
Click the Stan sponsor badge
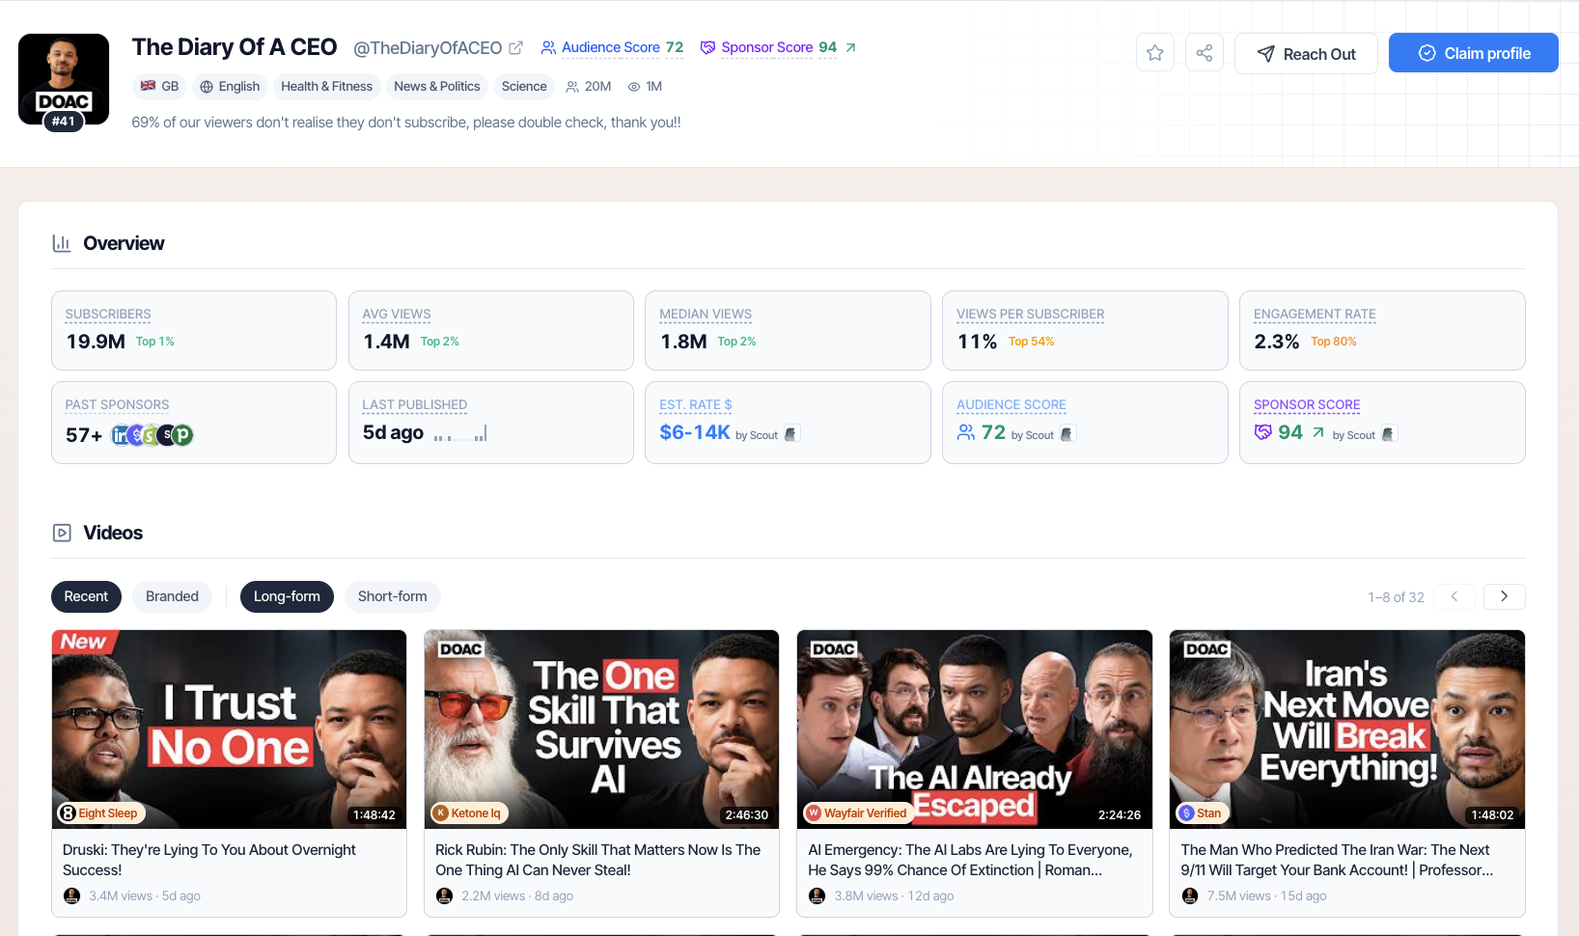1201,813
